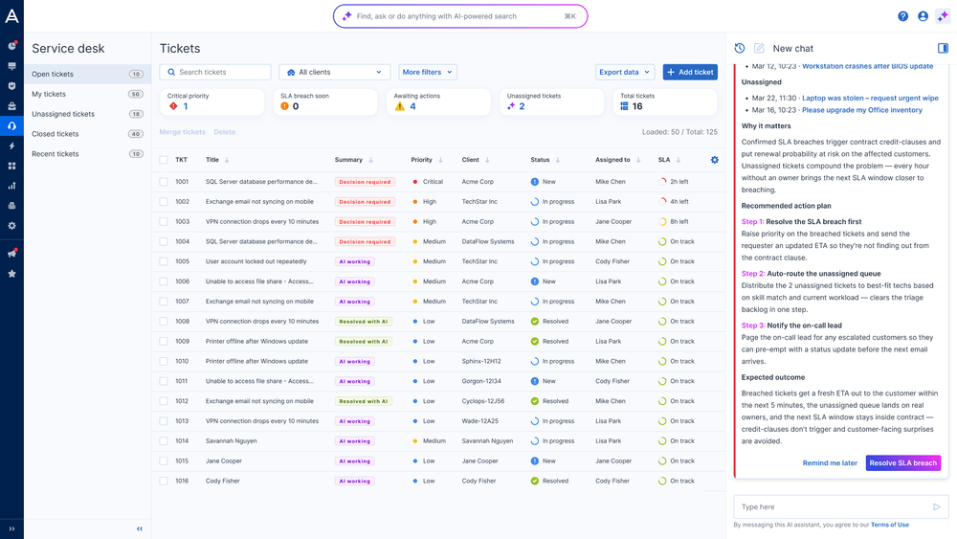Open the All clients dropdown

point(334,72)
